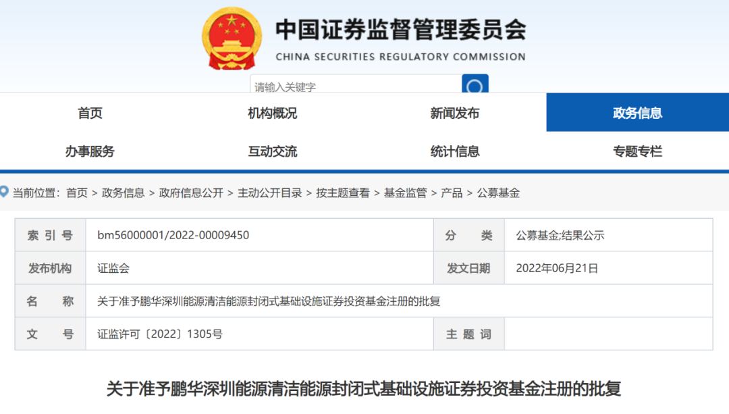Open the 专题专栏 navigation tab
The height and width of the screenshot is (414, 729).
click(637, 151)
